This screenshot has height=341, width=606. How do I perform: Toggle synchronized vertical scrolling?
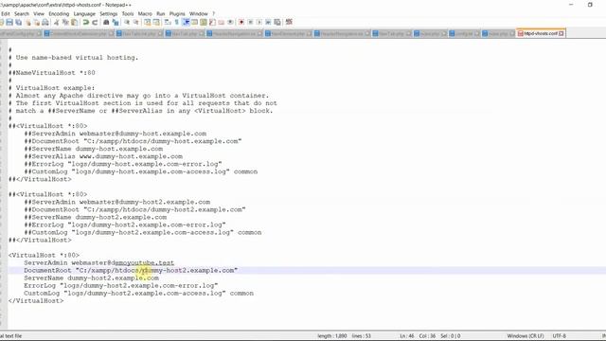[148, 22]
